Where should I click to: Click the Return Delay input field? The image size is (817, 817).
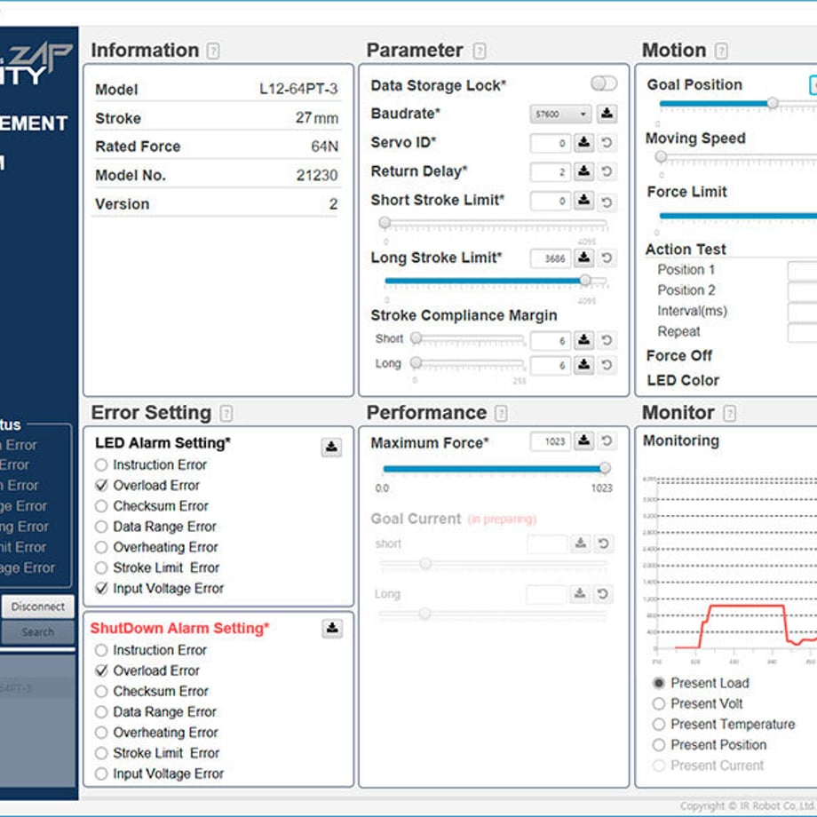[551, 171]
